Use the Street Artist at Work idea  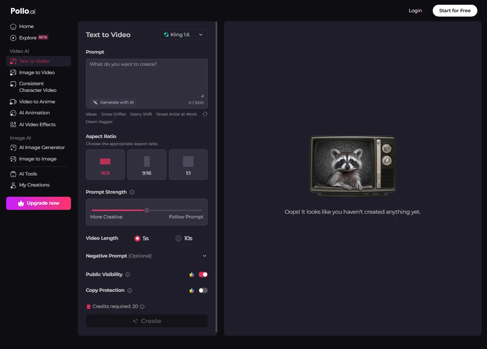[x=177, y=114]
